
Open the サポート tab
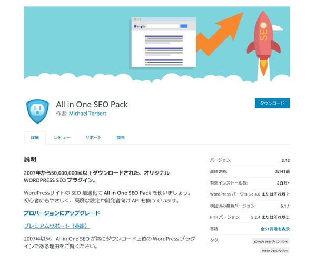pos(93,137)
